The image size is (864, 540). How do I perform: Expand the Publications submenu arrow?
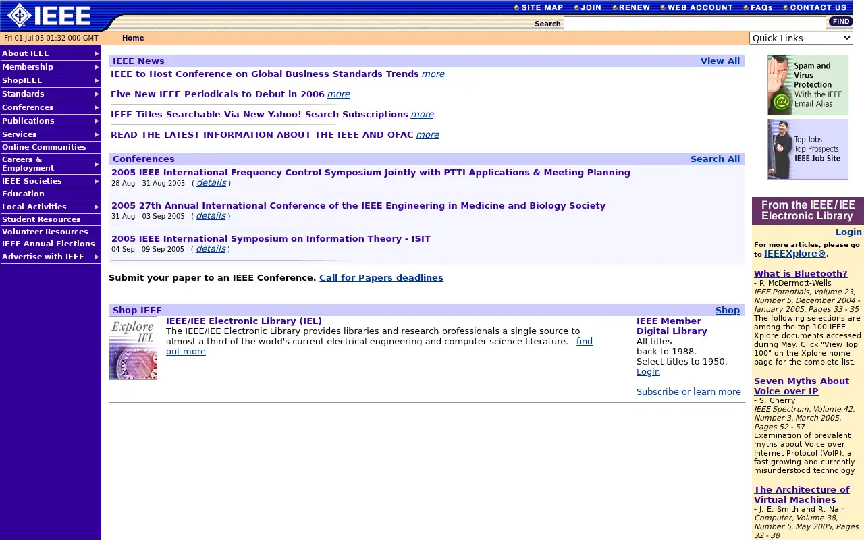tap(97, 121)
